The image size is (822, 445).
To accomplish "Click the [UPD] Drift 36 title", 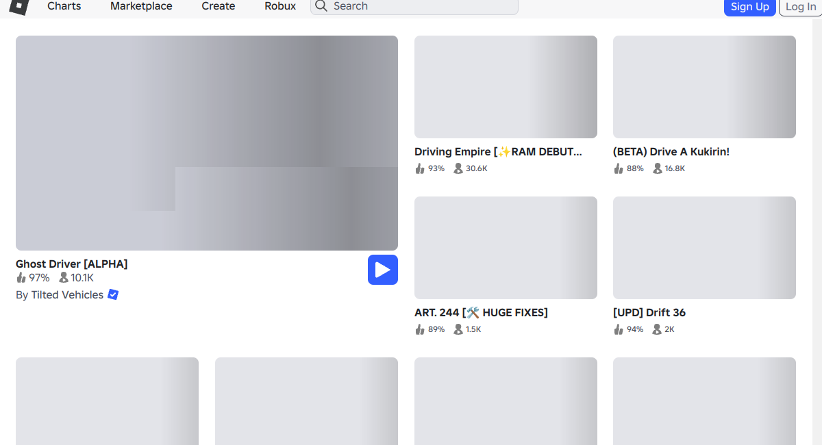I will [649, 312].
